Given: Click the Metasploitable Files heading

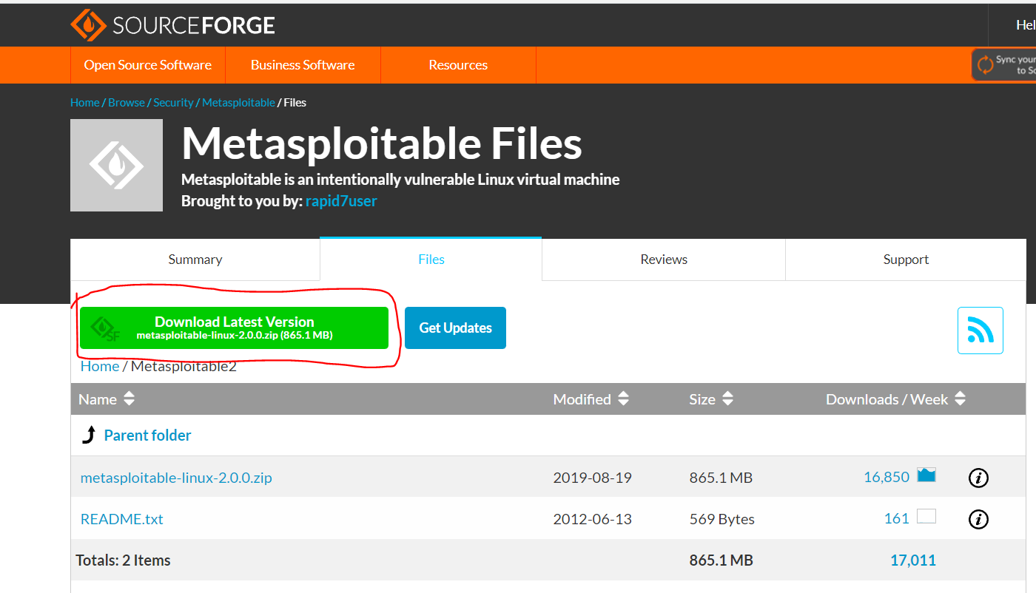Looking at the screenshot, I should pos(382,143).
